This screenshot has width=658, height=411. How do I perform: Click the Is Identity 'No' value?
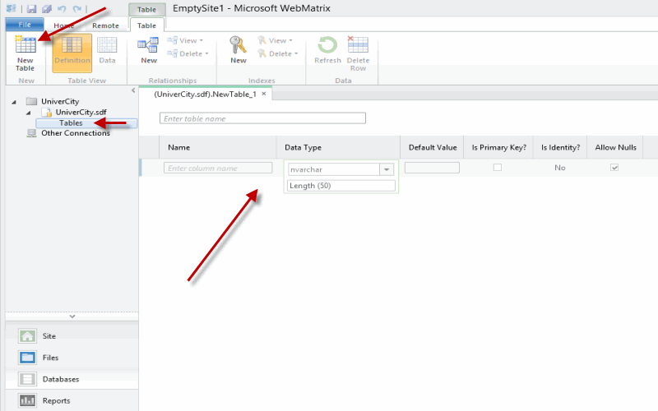(x=560, y=168)
